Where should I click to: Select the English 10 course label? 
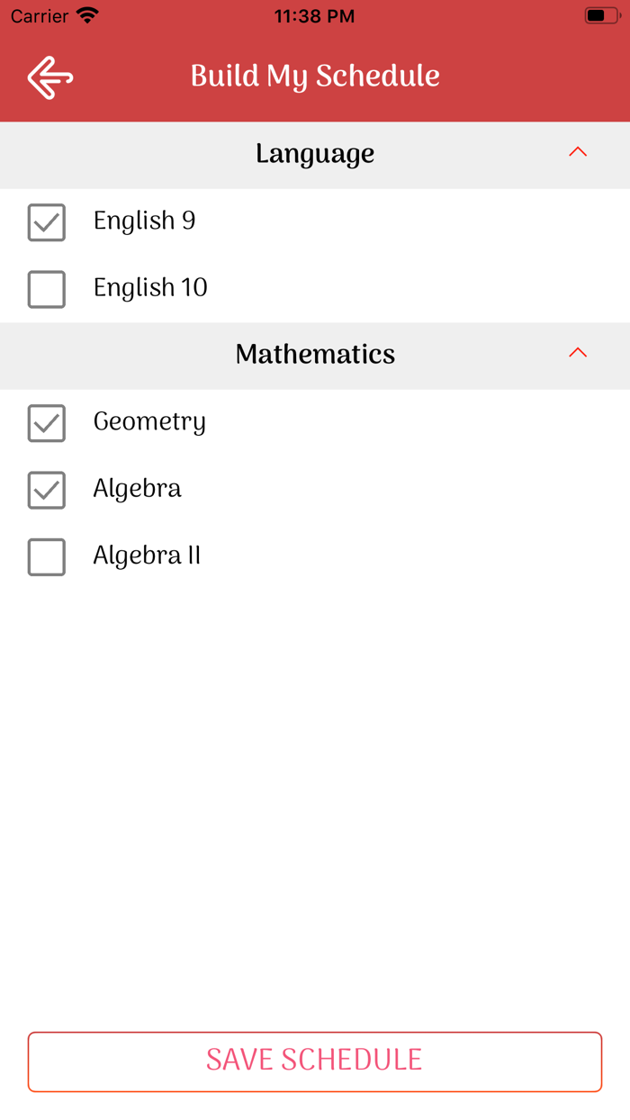(x=150, y=288)
